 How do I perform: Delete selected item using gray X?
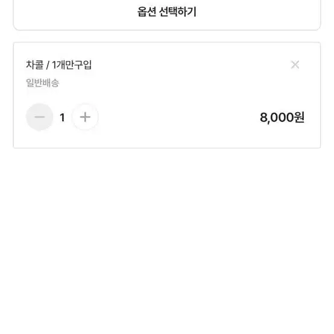pos(295,65)
